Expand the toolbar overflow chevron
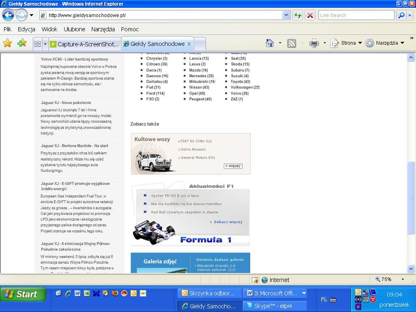The height and width of the screenshot is (312, 416). coord(412,38)
